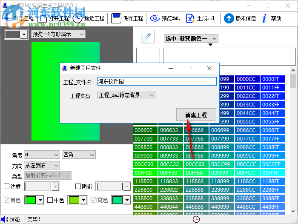Open the 生成xml toolbar item
Viewport: 298px width, 224px height.
pos(201,18)
